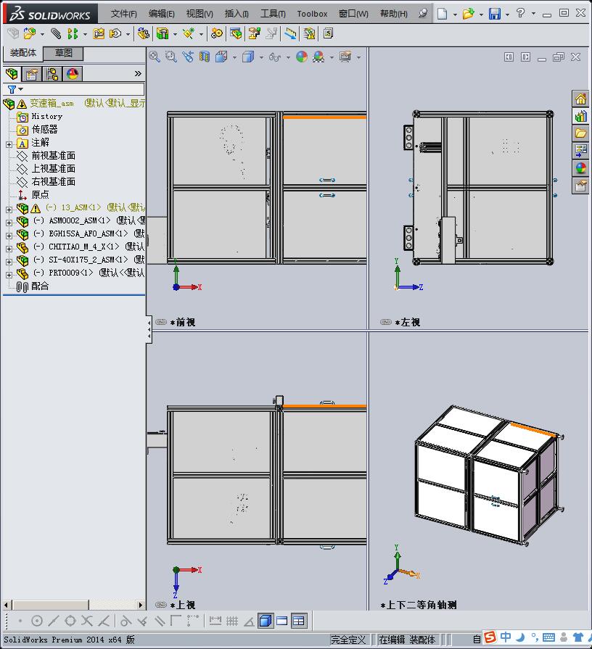
Task: Open File Explorer folder icon in task pane
Action: (x=581, y=133)
